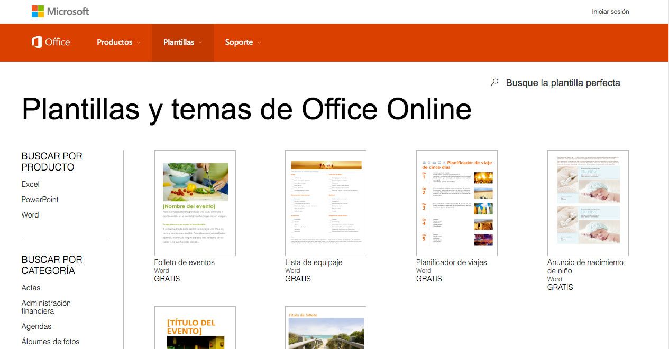Expand the Productos dropdown chevron
This screenshot has width=669, height=349.
[x=139, y=43]
